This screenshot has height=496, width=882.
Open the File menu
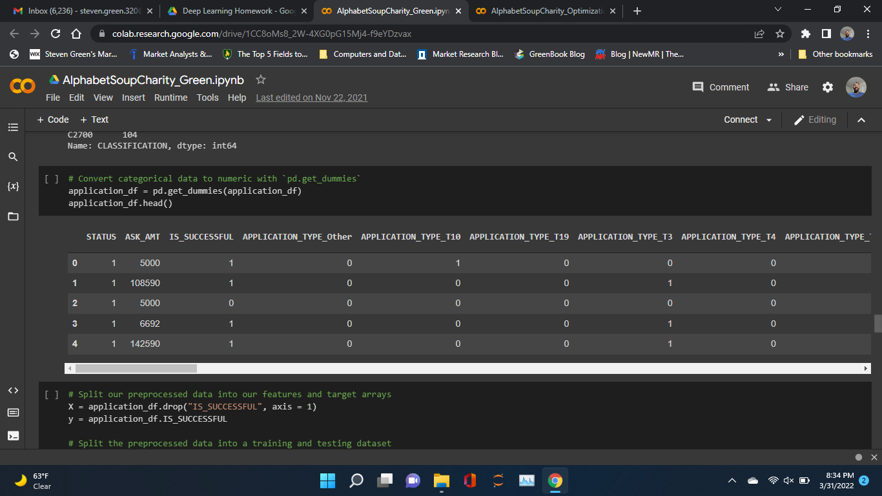[x=53, y=98]
